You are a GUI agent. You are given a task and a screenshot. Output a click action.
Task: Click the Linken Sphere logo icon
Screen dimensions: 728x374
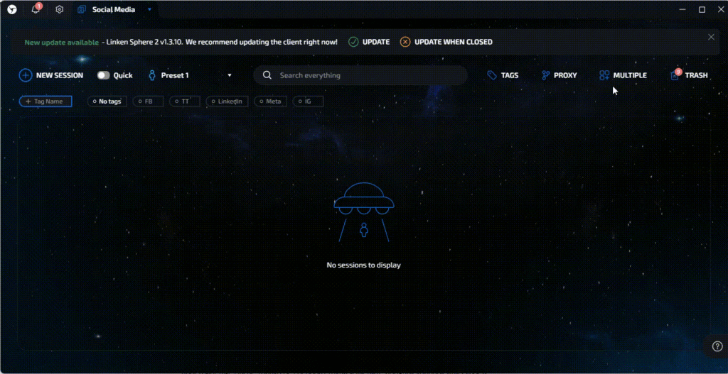(x=12, y=9)
